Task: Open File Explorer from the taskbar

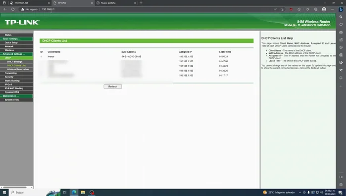Action: pyautogui.click(x=83, y=193)
